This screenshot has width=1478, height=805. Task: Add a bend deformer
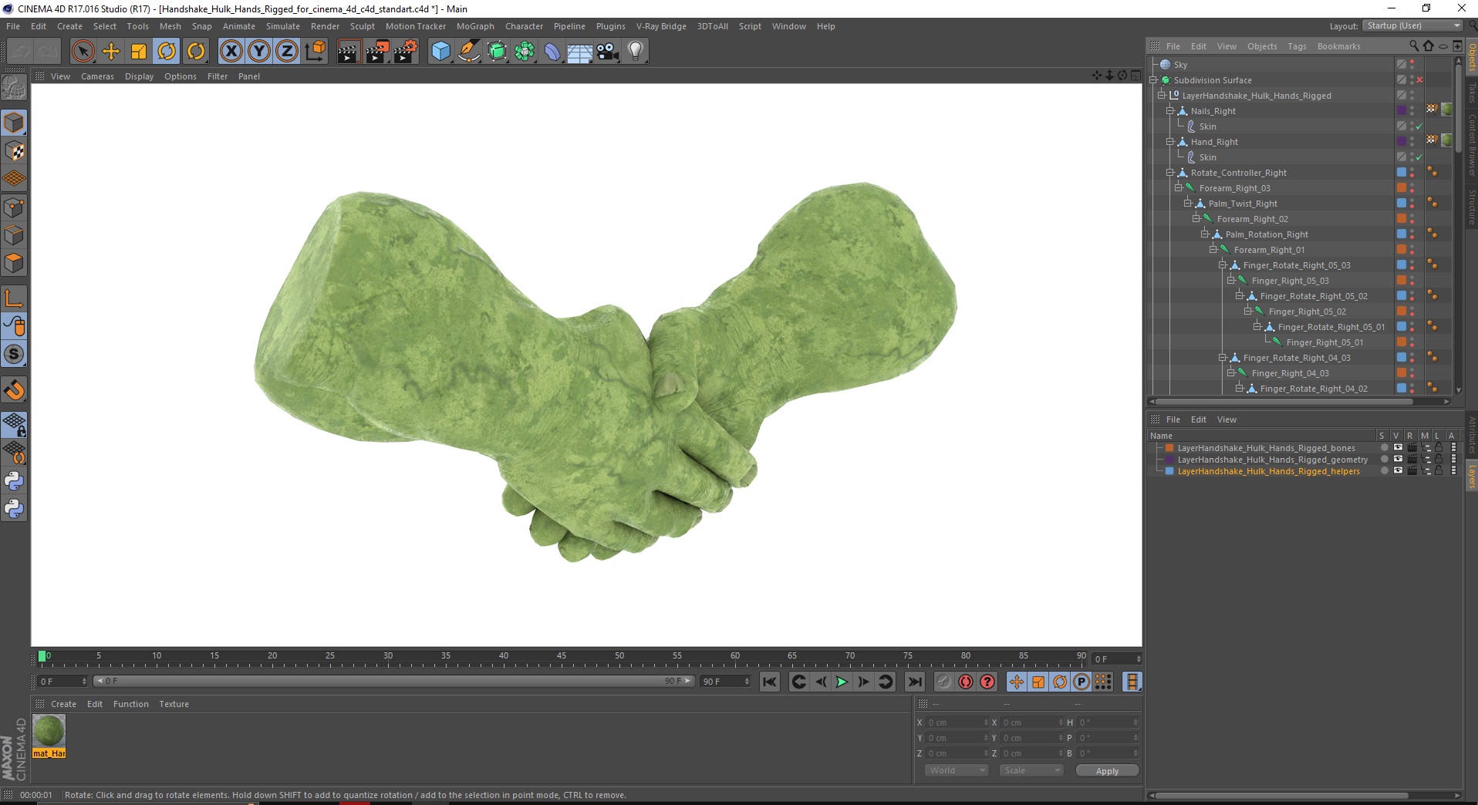552,52
